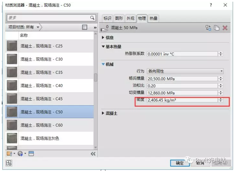The height and width of the screenshot is (171, 234).
Task: Click the replace asset icon
Action: coord(208,28)
